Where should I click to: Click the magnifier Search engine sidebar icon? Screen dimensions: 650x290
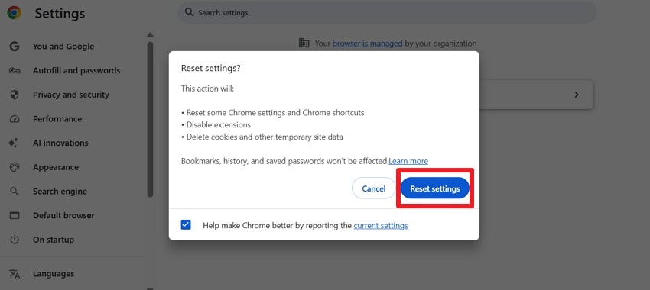15,191
